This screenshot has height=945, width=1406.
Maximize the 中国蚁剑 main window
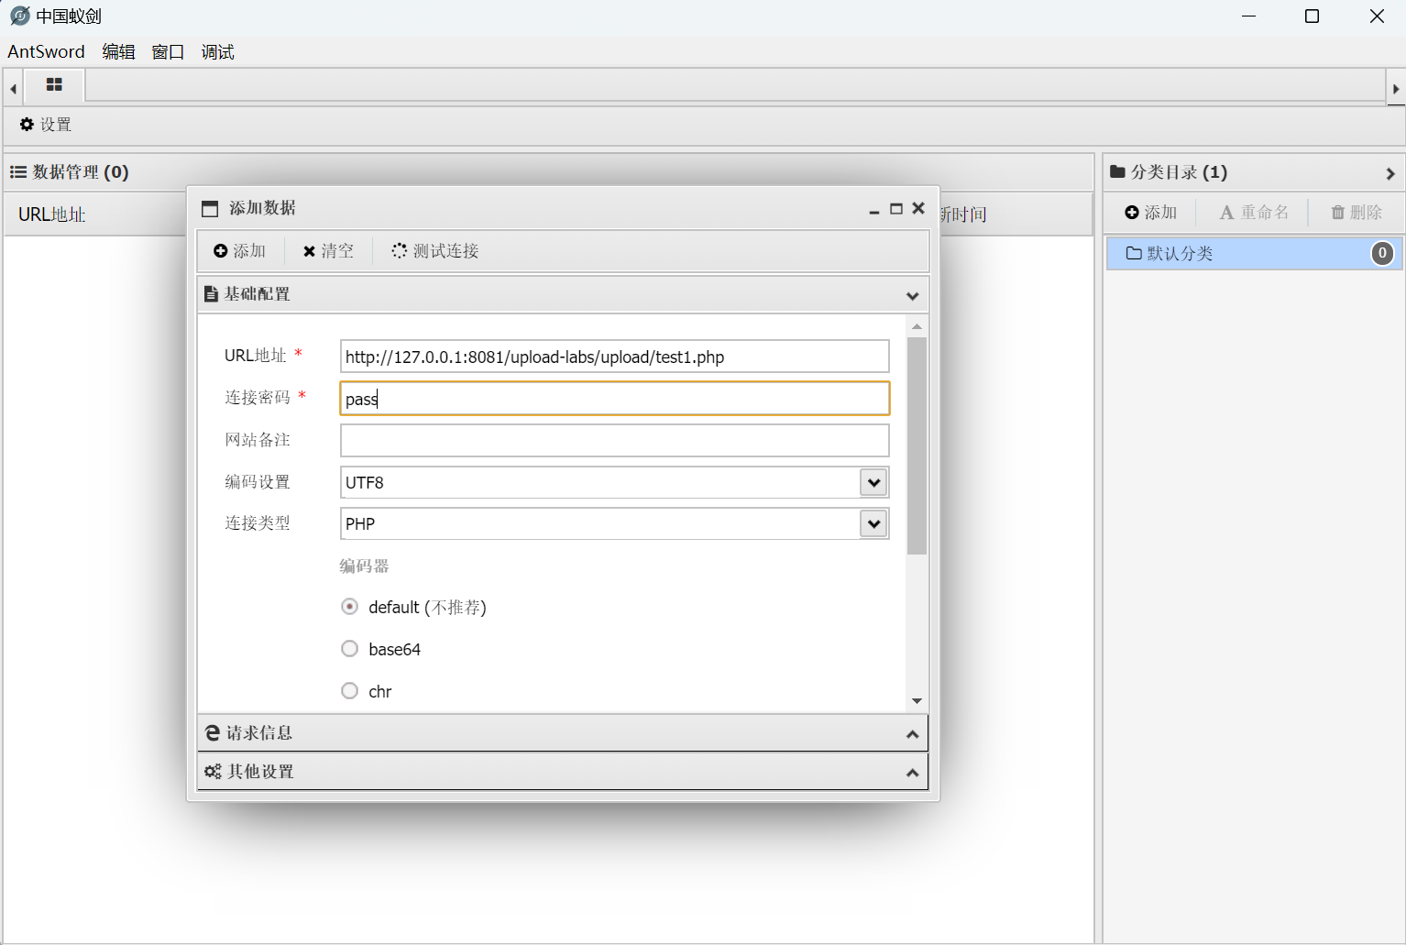(x=1312, y=16)
